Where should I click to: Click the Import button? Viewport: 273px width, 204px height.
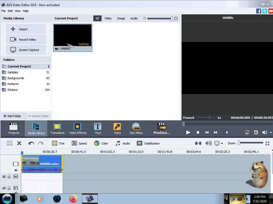(26, 29)
